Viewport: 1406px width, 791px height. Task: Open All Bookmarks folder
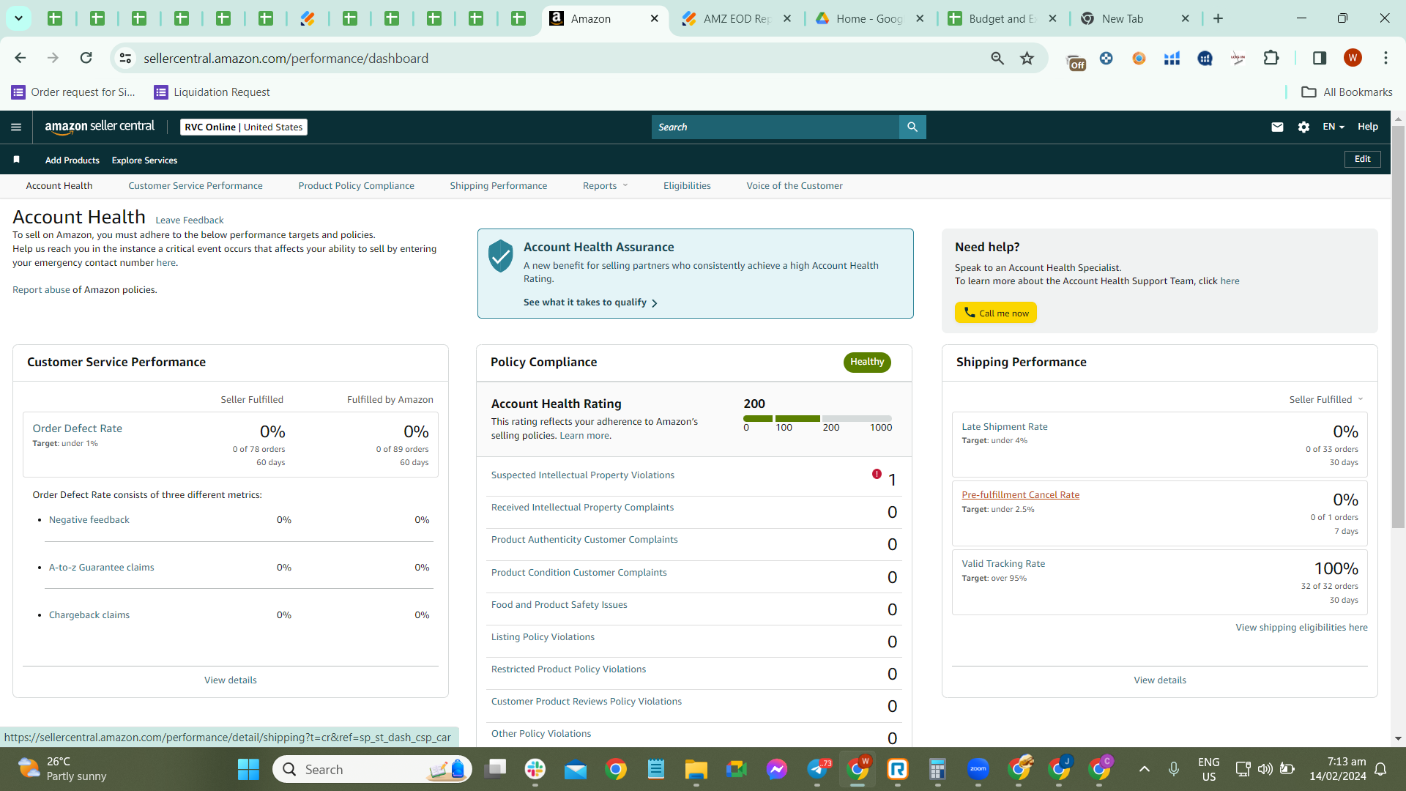pos(1347,92)
